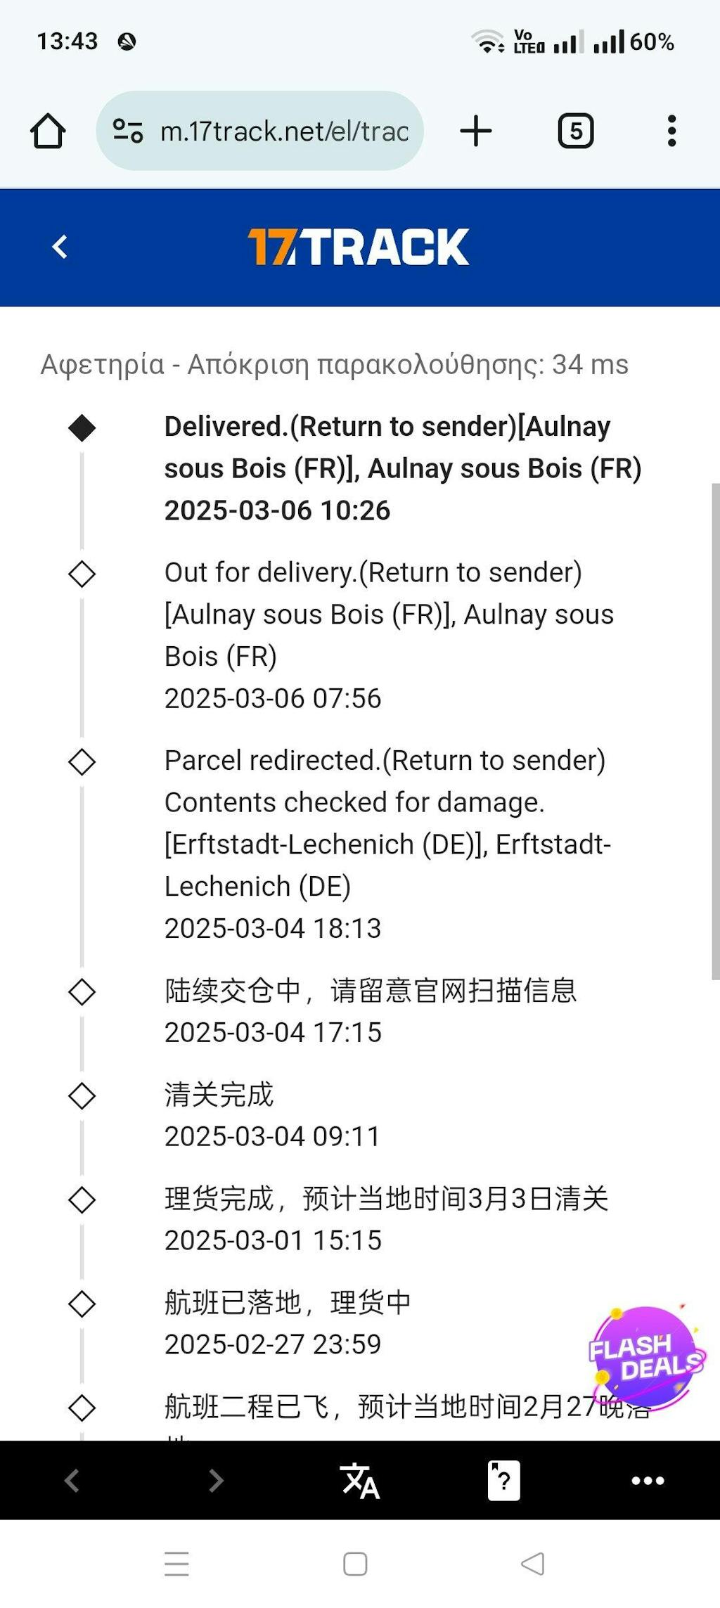Tap the help question mark icon
This screenshot has width=720, height=1608.
[503, 1480]
